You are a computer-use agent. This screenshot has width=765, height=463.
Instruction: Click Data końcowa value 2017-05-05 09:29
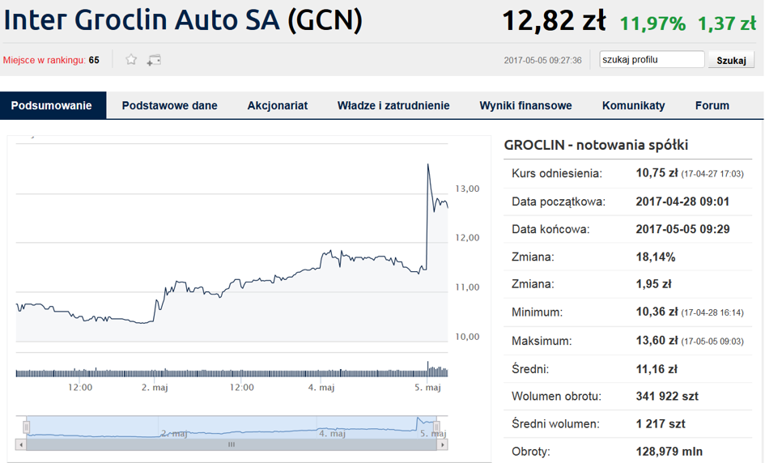pyautogui.click(x=682, y=229)
